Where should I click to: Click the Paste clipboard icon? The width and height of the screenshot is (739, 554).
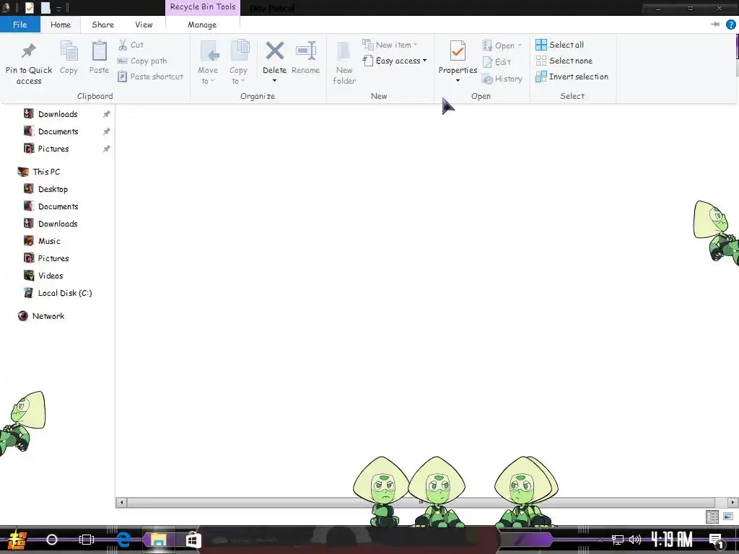coord(99,51)
